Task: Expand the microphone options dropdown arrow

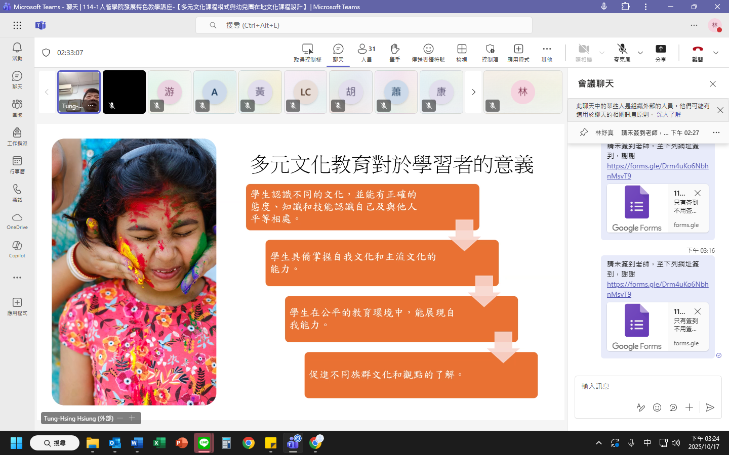Action: coord(640,53)
